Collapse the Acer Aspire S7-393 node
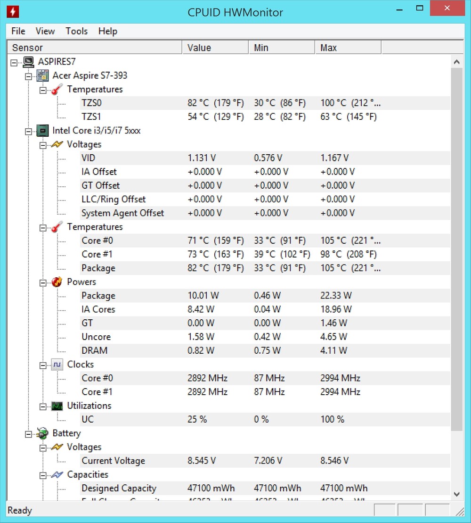 click(29, 76)
